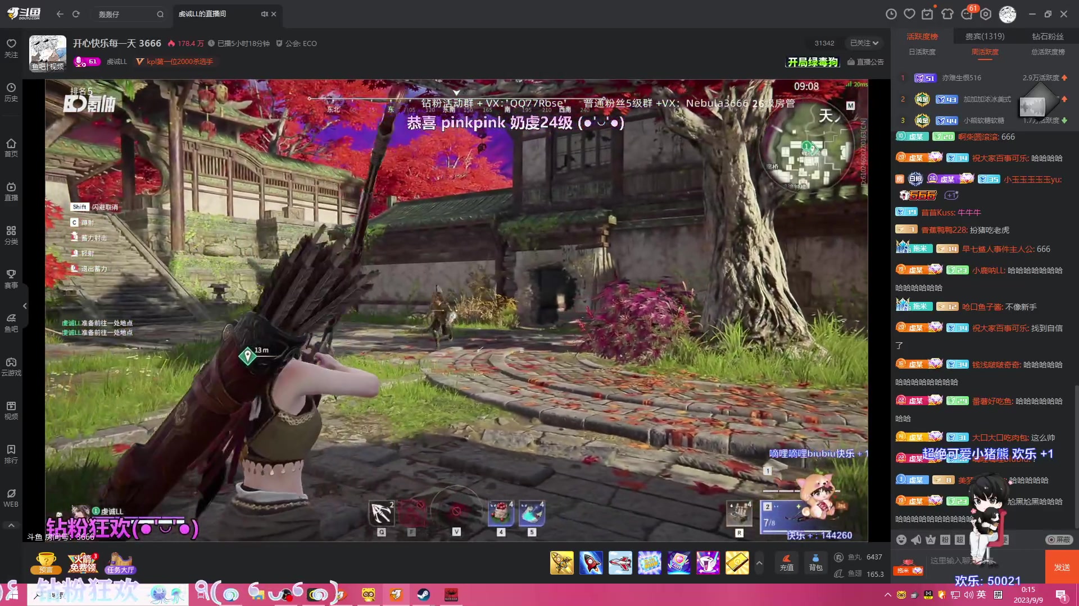Click the kpl第一位2000杀选手 tag
Image resolution: width=1079 pixels, height=606 pixels.
click(175, 62)
